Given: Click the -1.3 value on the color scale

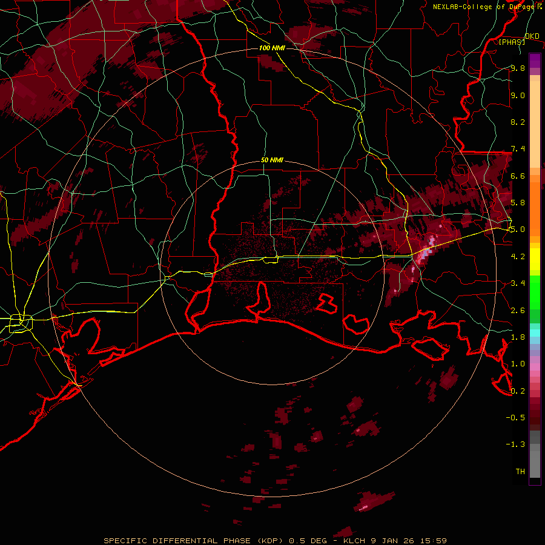Looking at the screenshot, I should 515,444.
